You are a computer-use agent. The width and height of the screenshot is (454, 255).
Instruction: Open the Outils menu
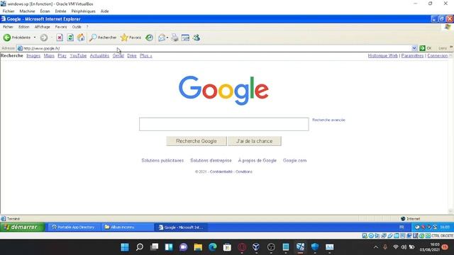pos(77,27)
